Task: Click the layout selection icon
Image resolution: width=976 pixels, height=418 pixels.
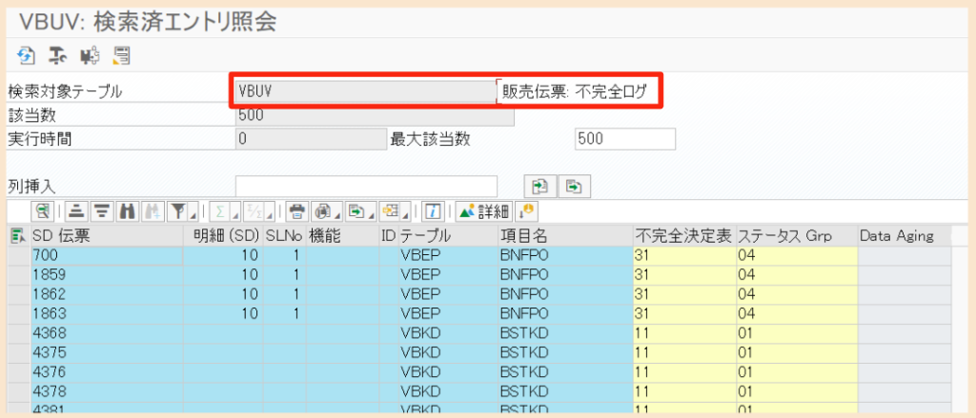Action: click(391, 212)
